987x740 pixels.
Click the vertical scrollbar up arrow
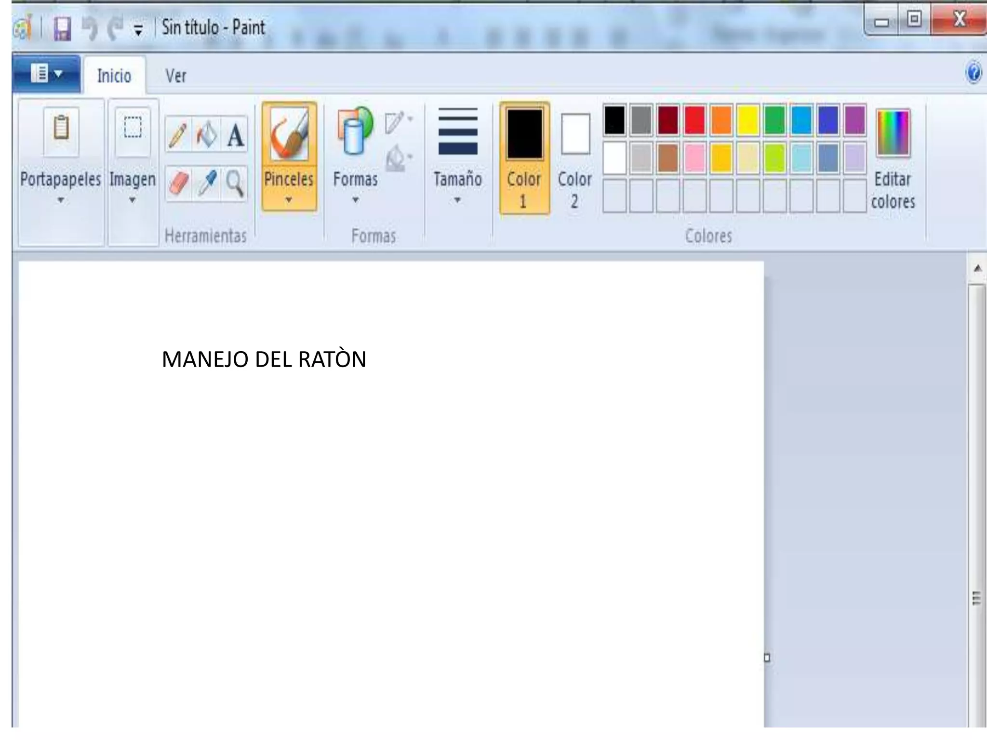(x=977, y=268)
